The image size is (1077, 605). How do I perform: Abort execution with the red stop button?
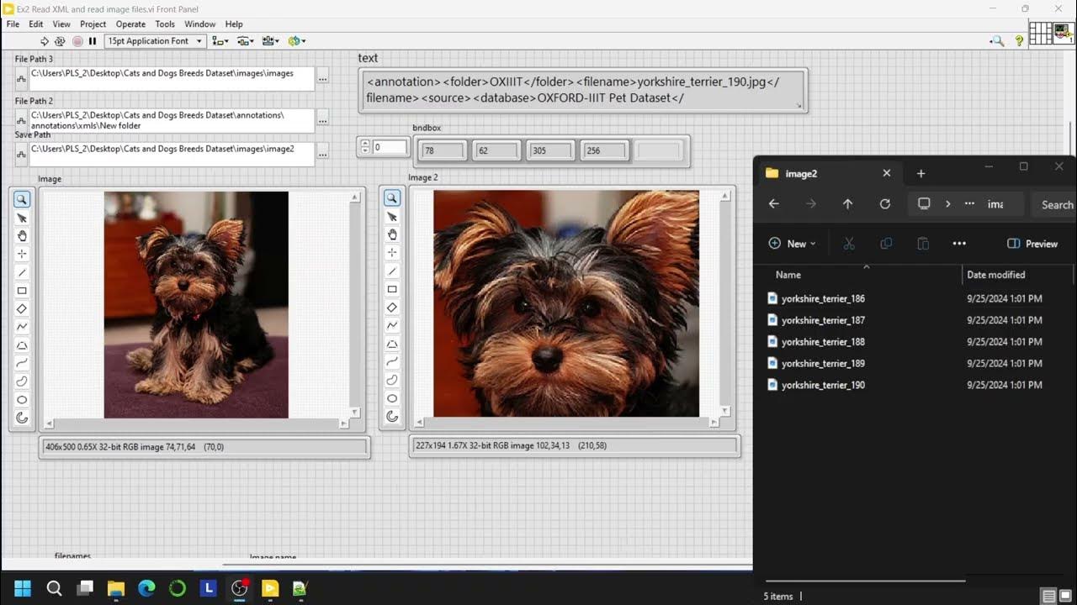(x=77, y=40)
